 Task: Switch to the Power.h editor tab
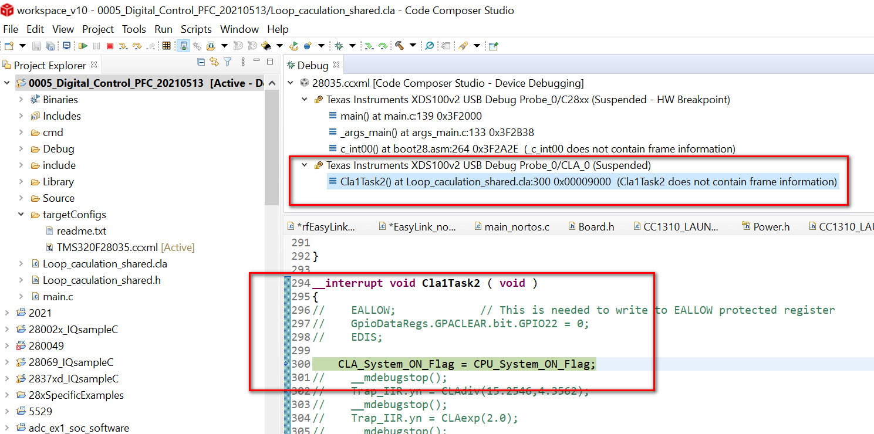765,227
